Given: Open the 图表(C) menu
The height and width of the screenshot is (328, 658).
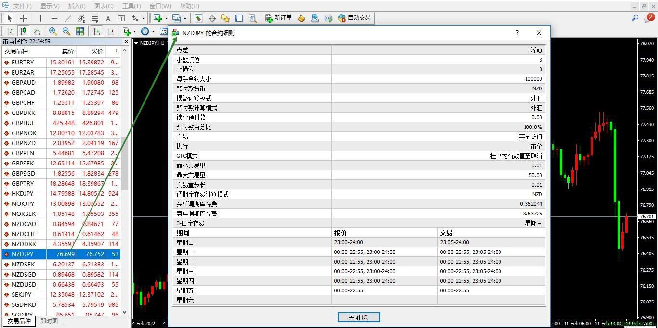Looking at the screenshot, I should (104, 6).
